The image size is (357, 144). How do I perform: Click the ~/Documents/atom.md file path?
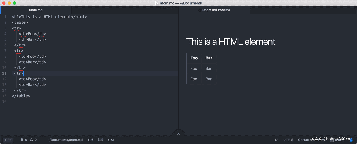tap(65, 140)
